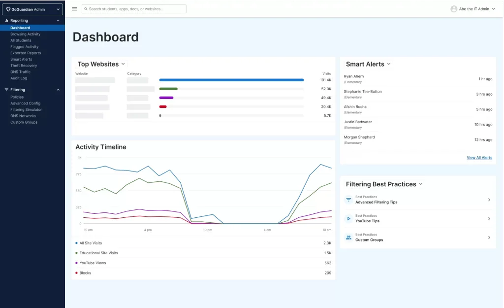Open Browsing Activity in the sidebar

26,34
